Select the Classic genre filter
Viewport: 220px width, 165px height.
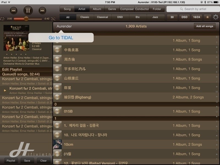point(85,17)
